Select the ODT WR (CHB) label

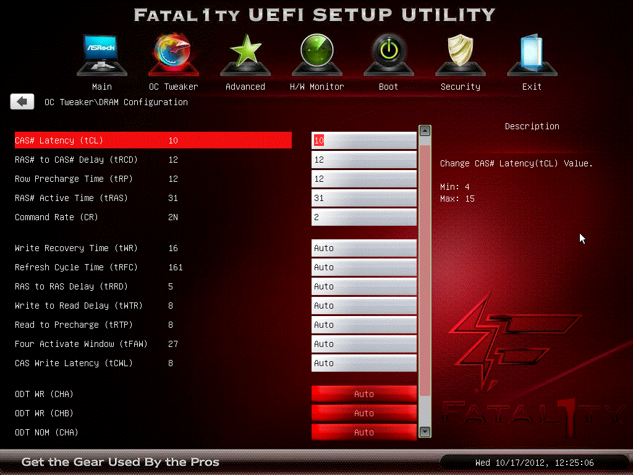44,413
